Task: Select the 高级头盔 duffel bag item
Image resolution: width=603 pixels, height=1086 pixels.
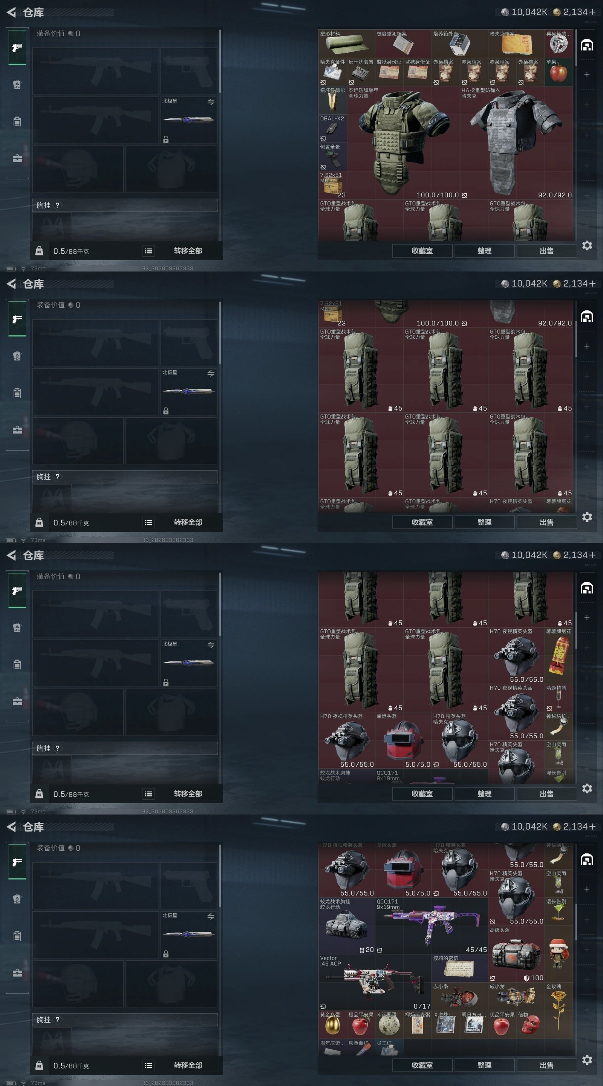Action: [x=516, y=954]
